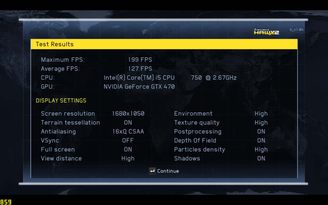This screenshot has height=205, width=328.
Task: Click the Terrain tessellation label
Action: pyautogui.click(x=70, y=123)
